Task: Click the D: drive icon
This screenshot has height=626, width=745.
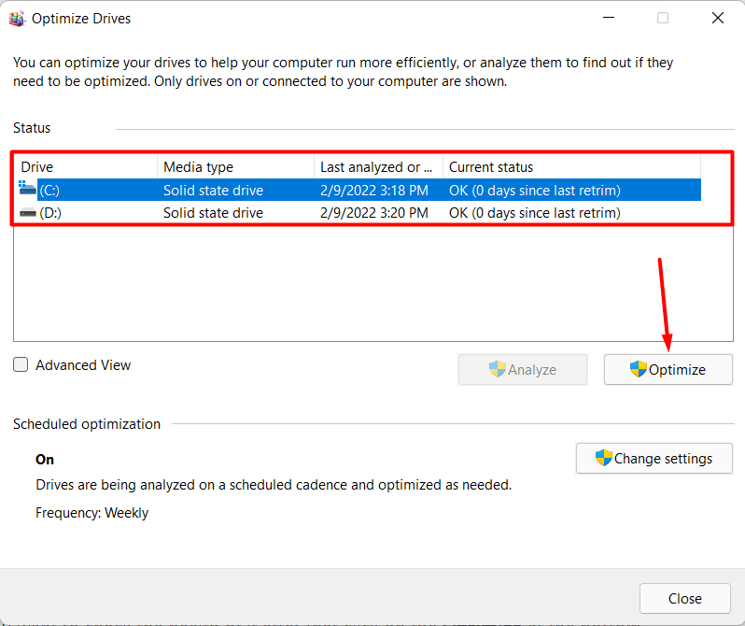Action: (27, 213)
